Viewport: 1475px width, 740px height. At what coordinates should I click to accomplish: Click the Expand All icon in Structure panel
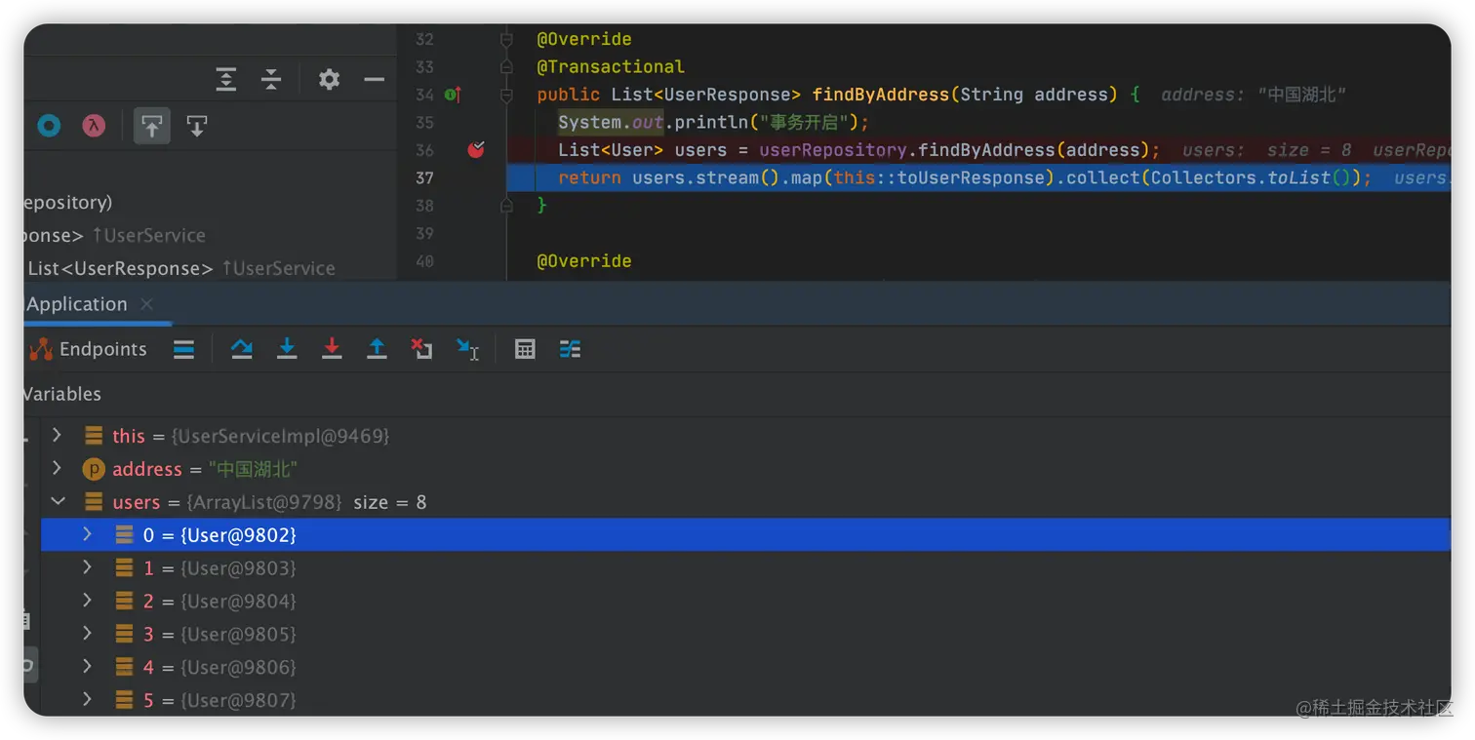point(226,80)
